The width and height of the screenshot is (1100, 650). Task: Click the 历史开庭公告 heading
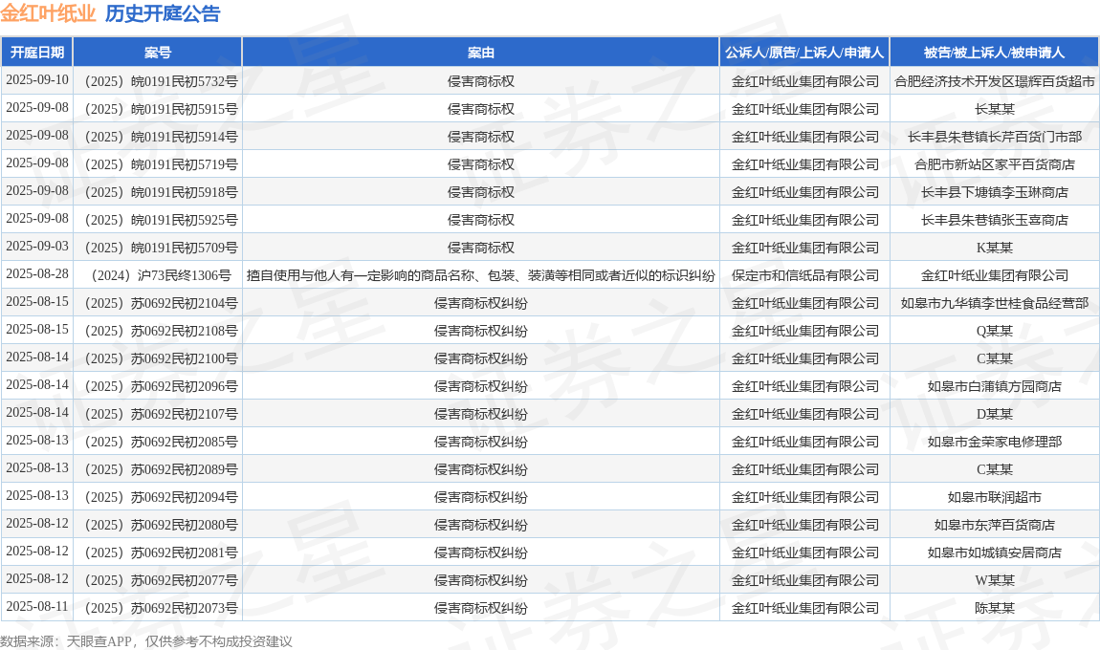[x=163, y=13]
